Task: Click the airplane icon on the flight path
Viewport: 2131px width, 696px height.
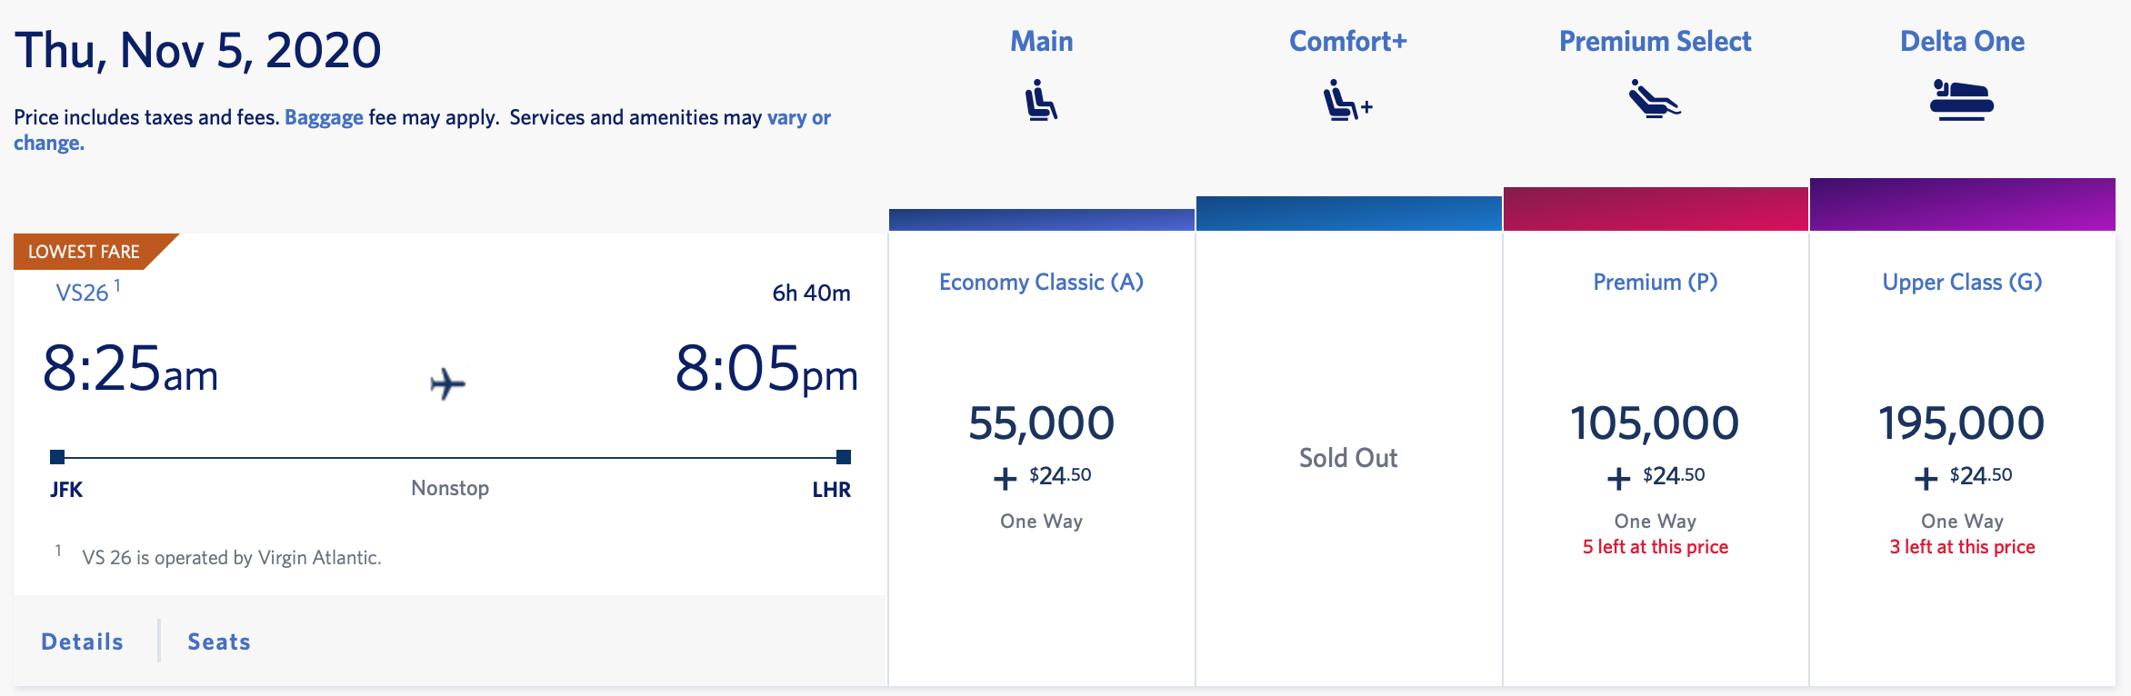Action: 448,383
